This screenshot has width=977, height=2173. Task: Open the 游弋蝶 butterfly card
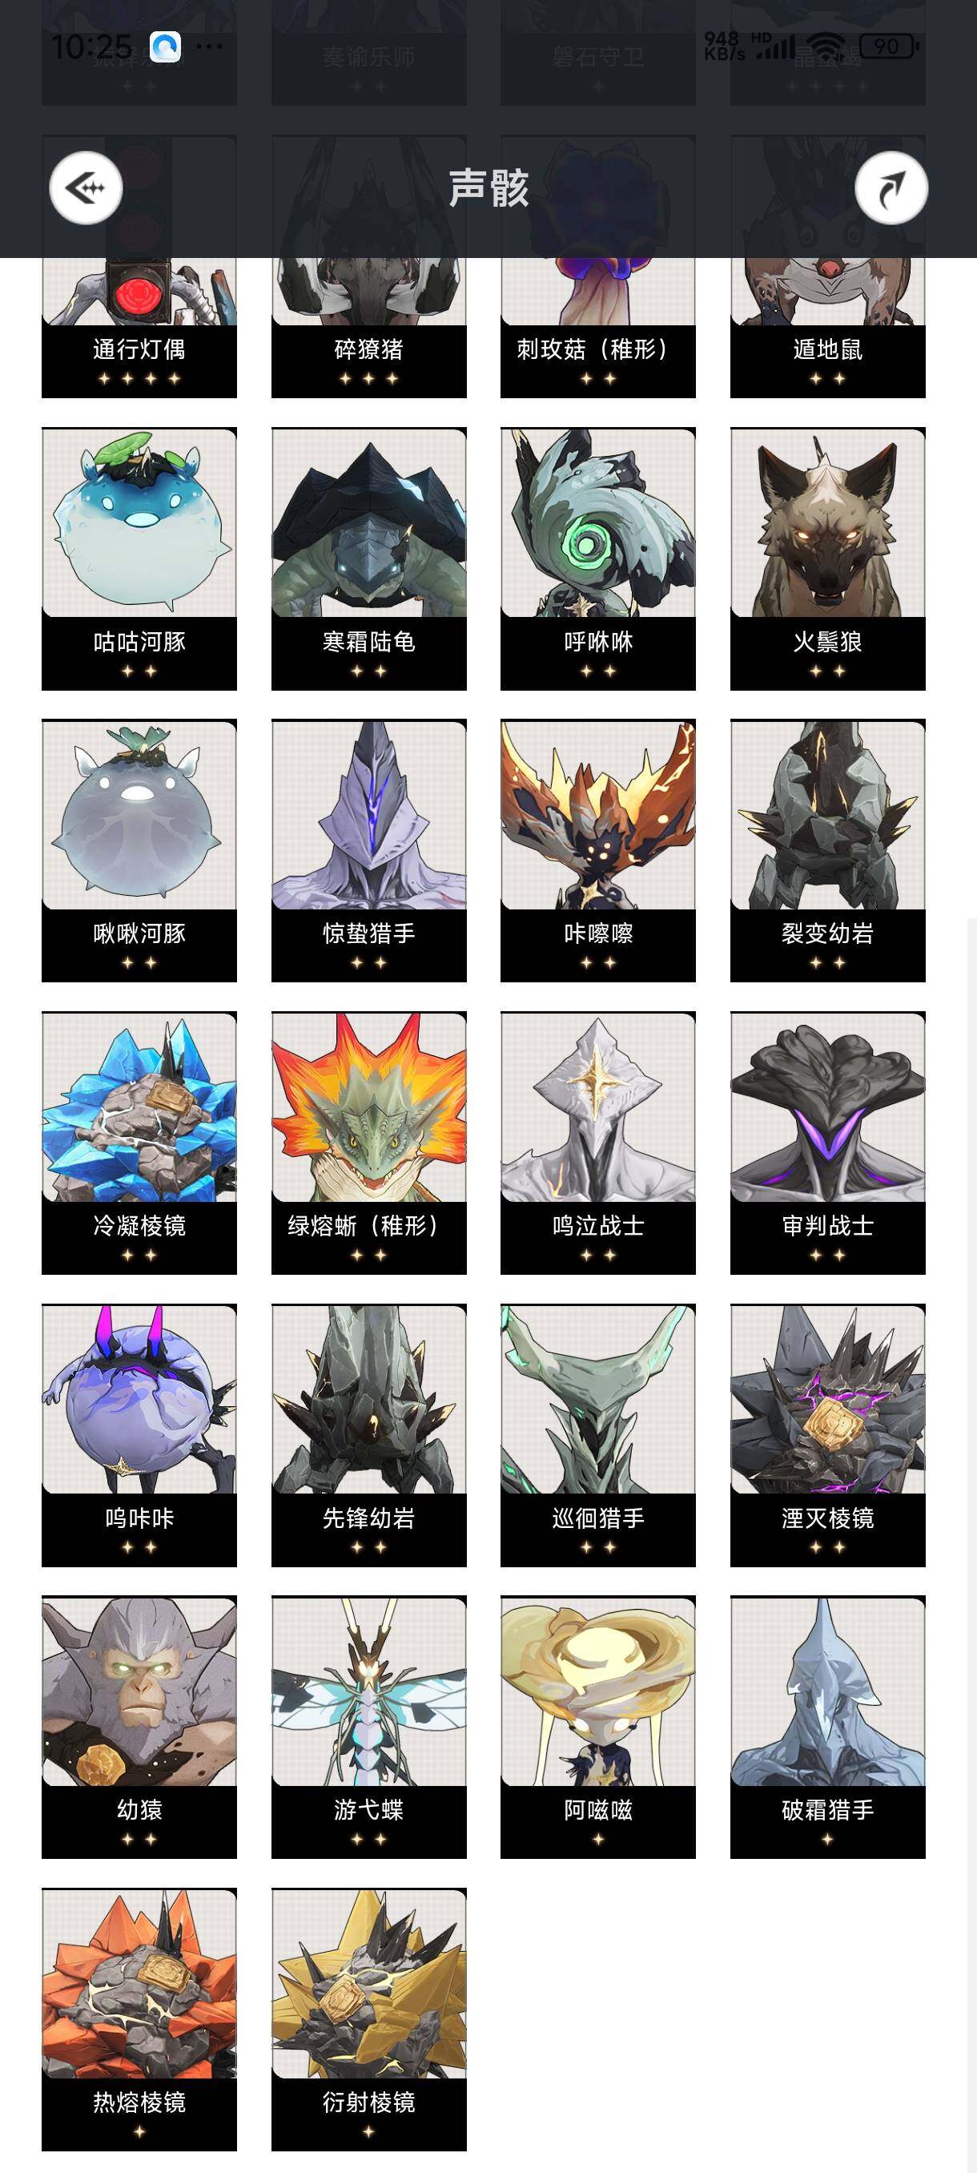click(x=368, y=1727)
